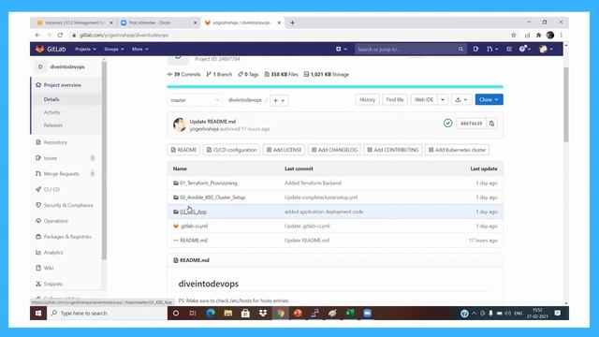Click the Add LICENSE button
This screenshot has height=337, width=599.
tap(284, 150)
